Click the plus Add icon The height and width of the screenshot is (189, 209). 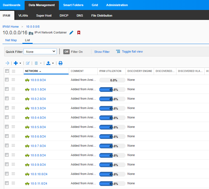(x=16, y=63)
